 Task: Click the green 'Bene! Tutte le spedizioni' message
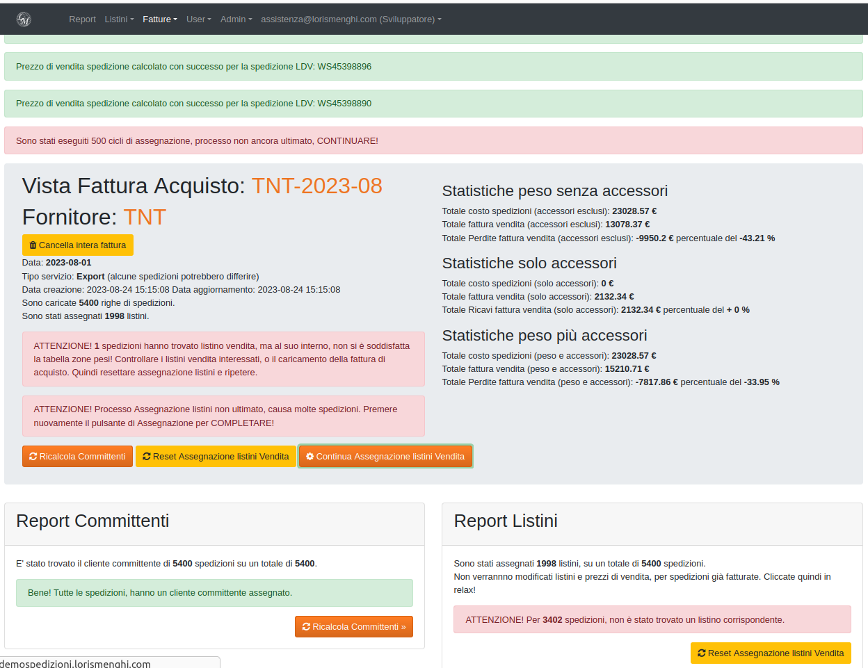point(214,593)
